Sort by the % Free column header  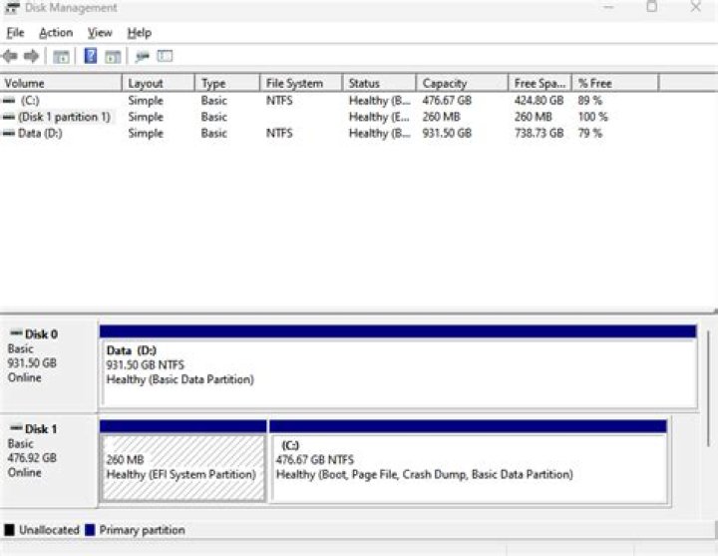pyautogui.click(x=615, y=84)
